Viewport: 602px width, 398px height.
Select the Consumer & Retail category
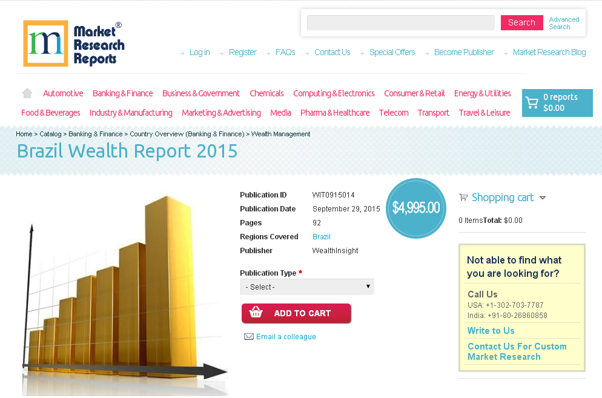[414, 93]
